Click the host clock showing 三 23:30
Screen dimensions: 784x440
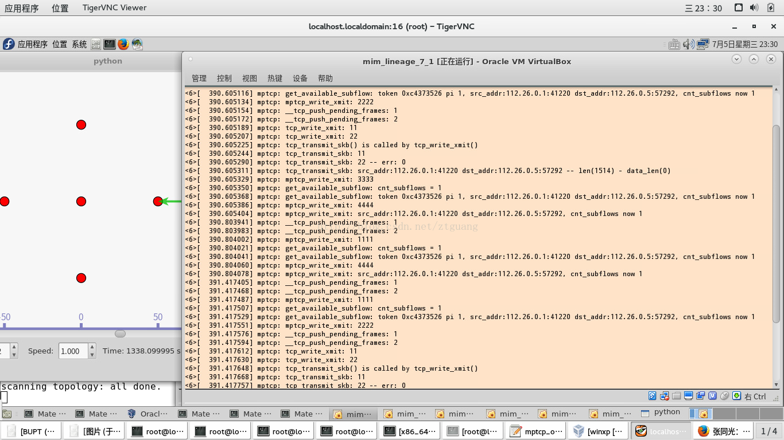tap(704, 8)
